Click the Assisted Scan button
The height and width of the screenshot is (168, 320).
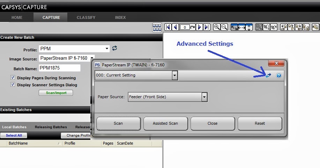click(165, 123)
